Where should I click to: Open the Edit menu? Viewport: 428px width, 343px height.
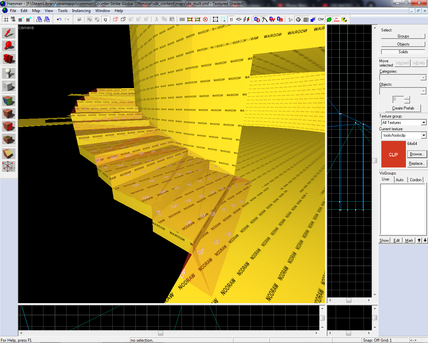pos(24,11)
